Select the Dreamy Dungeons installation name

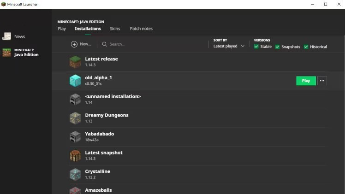pos(107,115)
